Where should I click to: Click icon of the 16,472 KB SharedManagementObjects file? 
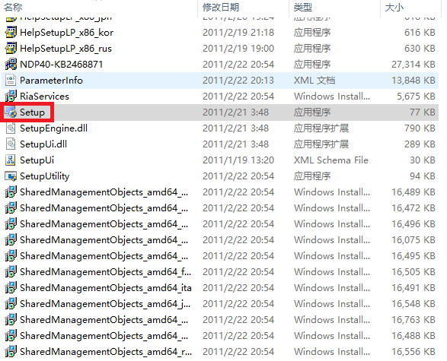[x=11, y=208]
